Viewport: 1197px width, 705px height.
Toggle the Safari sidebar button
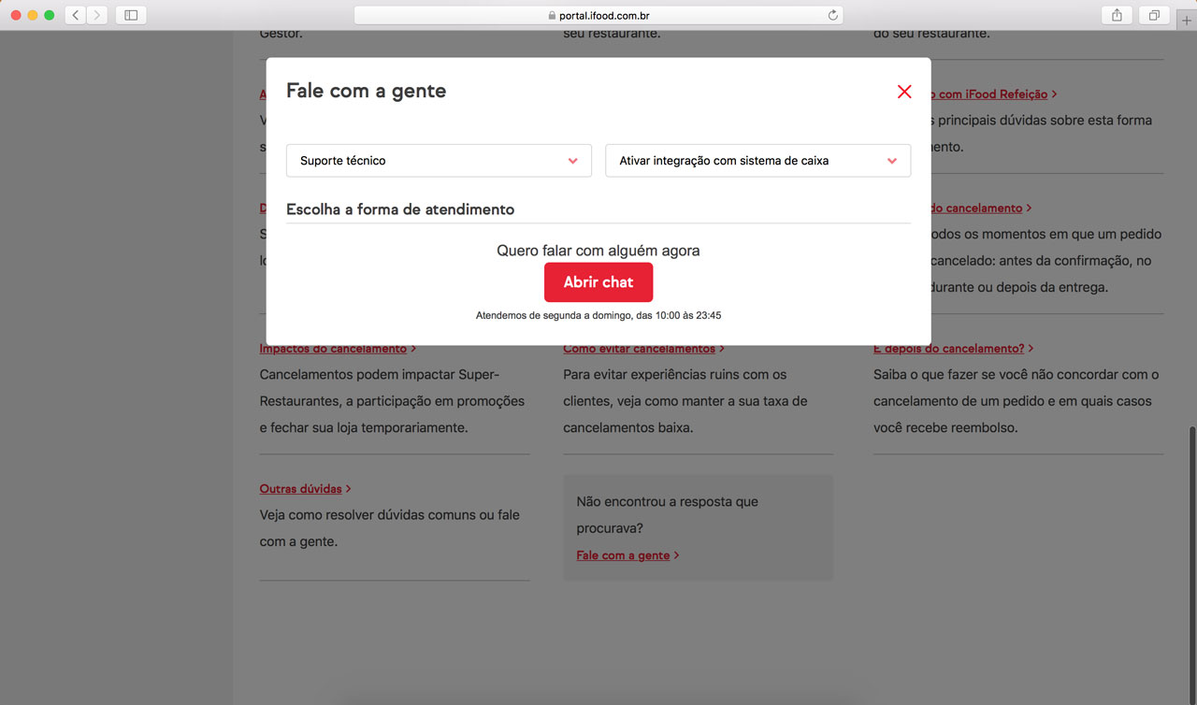point(131,15)
